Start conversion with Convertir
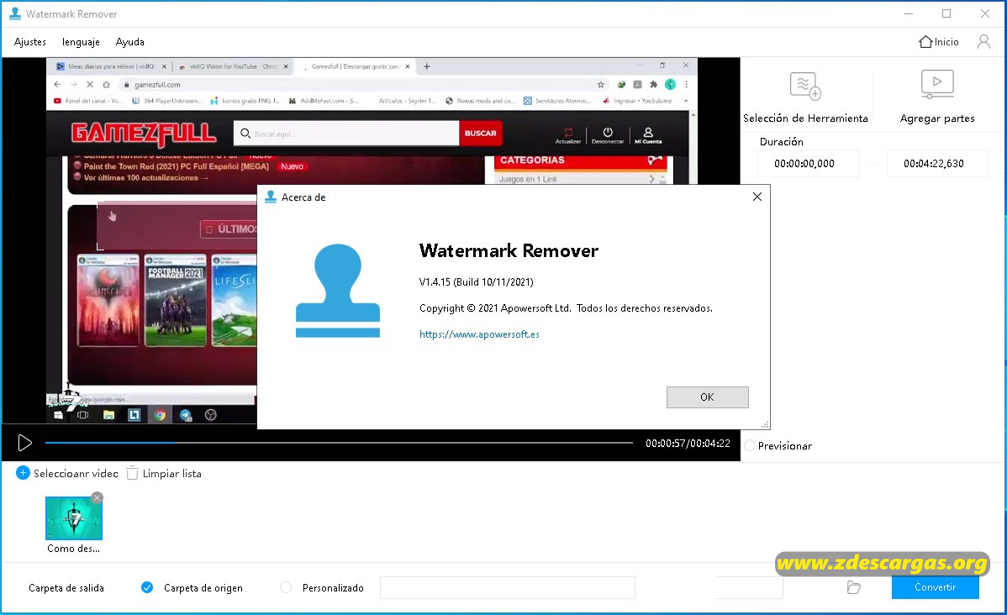Viewport: 1007px width, 615px height. tap(935, 587)
